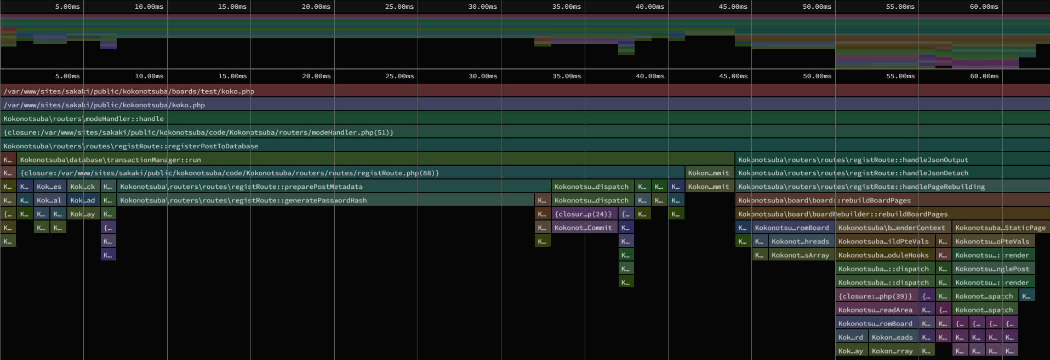This screenshot has height=360, width=1050.
Task: Select the purple {closur…p(24)} frame
Action: tap(584, 214)
